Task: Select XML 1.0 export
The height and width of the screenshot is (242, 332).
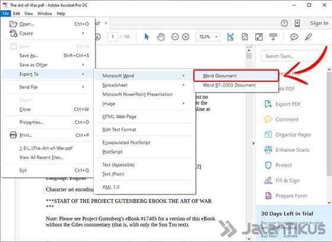Action: pyautogui.click(x=144, y=187)
